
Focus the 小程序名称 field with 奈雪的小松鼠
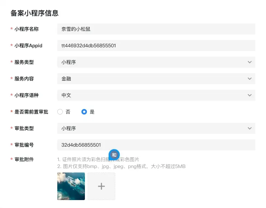(156, 29)
